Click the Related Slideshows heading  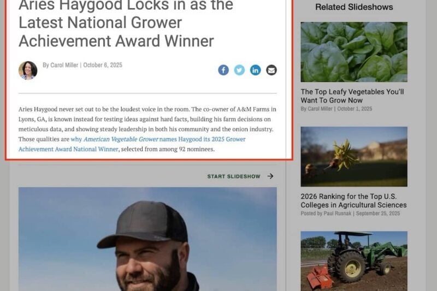tap(354, 7)
